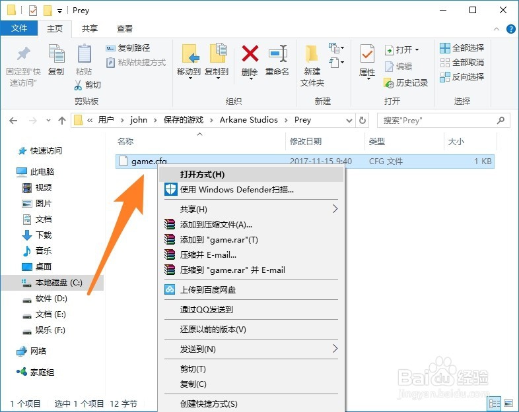
Task: Click 编辑 in the open group
Action: coord(399,67)
